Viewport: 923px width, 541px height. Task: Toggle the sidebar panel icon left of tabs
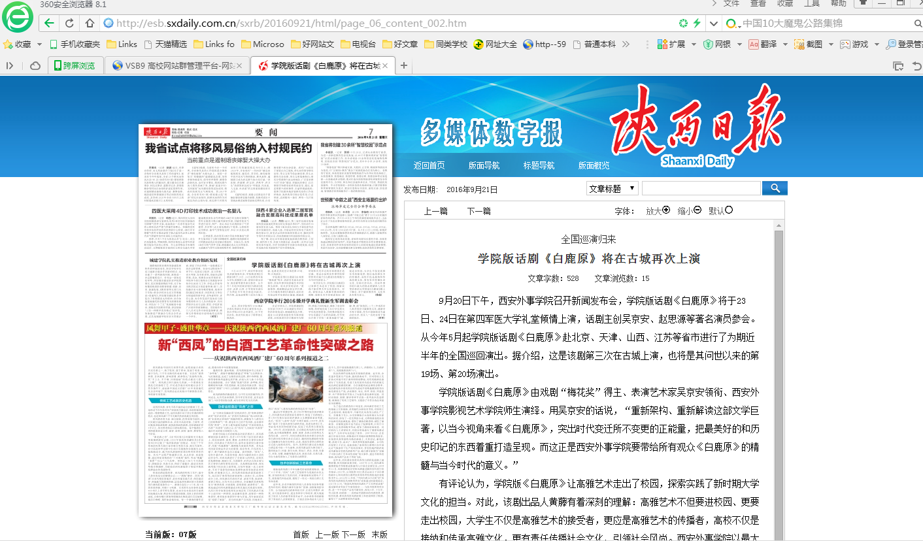pyautogui.click(x=10, y=65)
